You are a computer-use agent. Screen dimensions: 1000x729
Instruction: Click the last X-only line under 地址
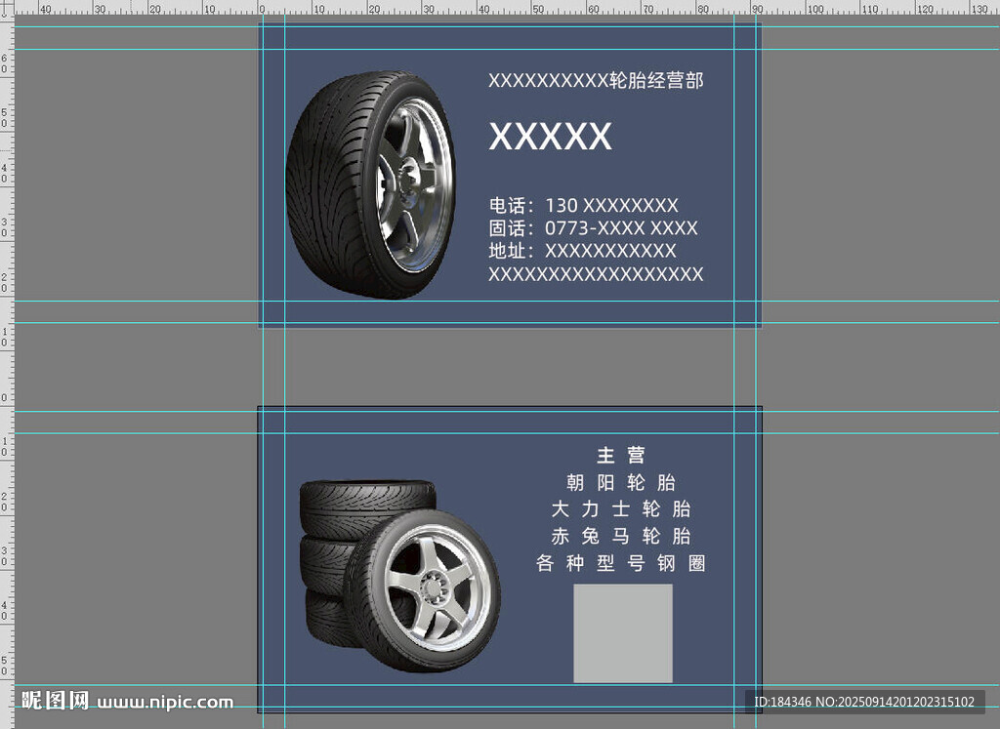(596, 274)
